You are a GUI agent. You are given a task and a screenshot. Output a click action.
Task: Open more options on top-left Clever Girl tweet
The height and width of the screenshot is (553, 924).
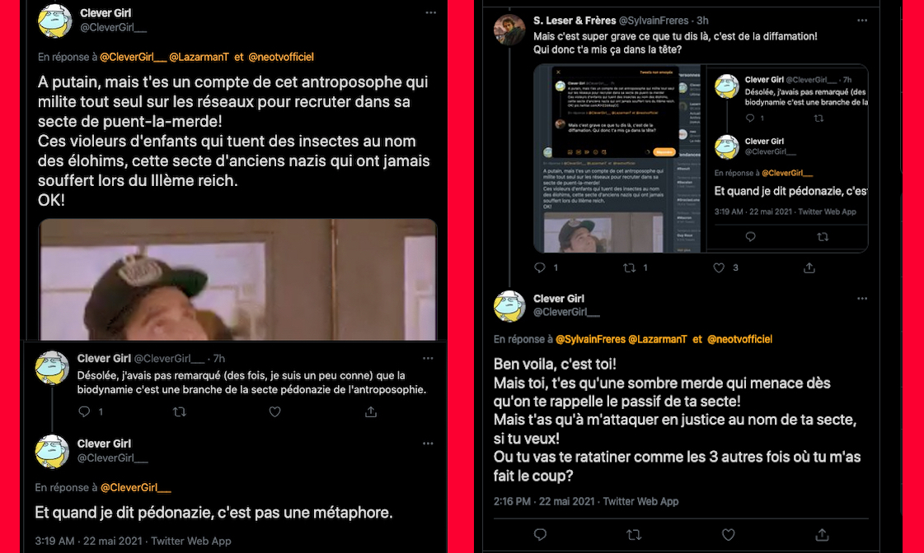[x=431, y=12]
